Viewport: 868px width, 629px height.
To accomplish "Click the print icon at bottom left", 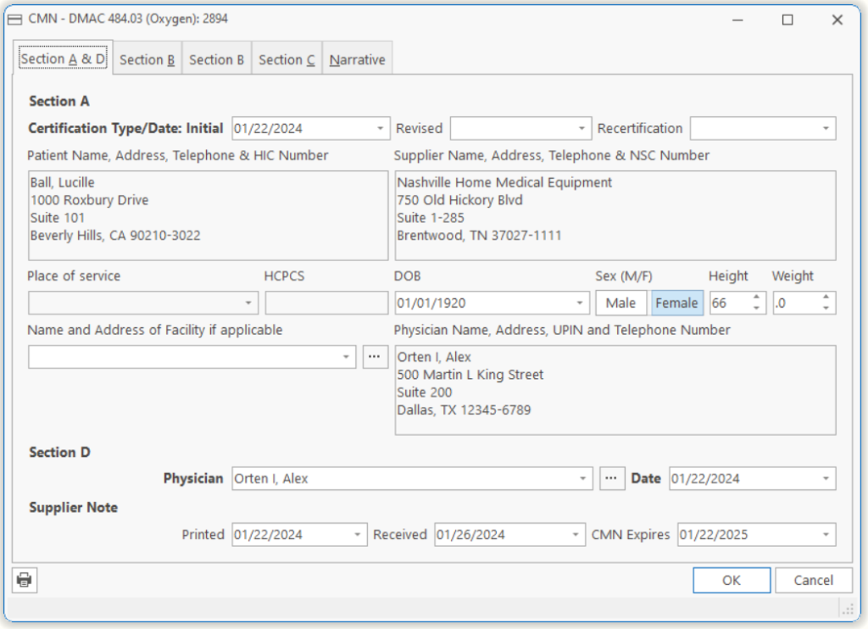I will point(25,580).
